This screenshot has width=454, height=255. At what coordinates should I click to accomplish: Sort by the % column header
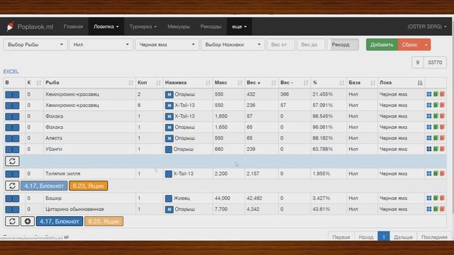click(328, 83)
